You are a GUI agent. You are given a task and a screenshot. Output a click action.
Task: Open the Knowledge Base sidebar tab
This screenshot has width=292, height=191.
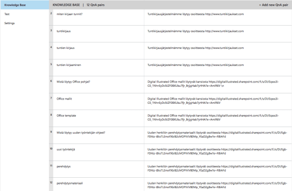click(15, 5)
